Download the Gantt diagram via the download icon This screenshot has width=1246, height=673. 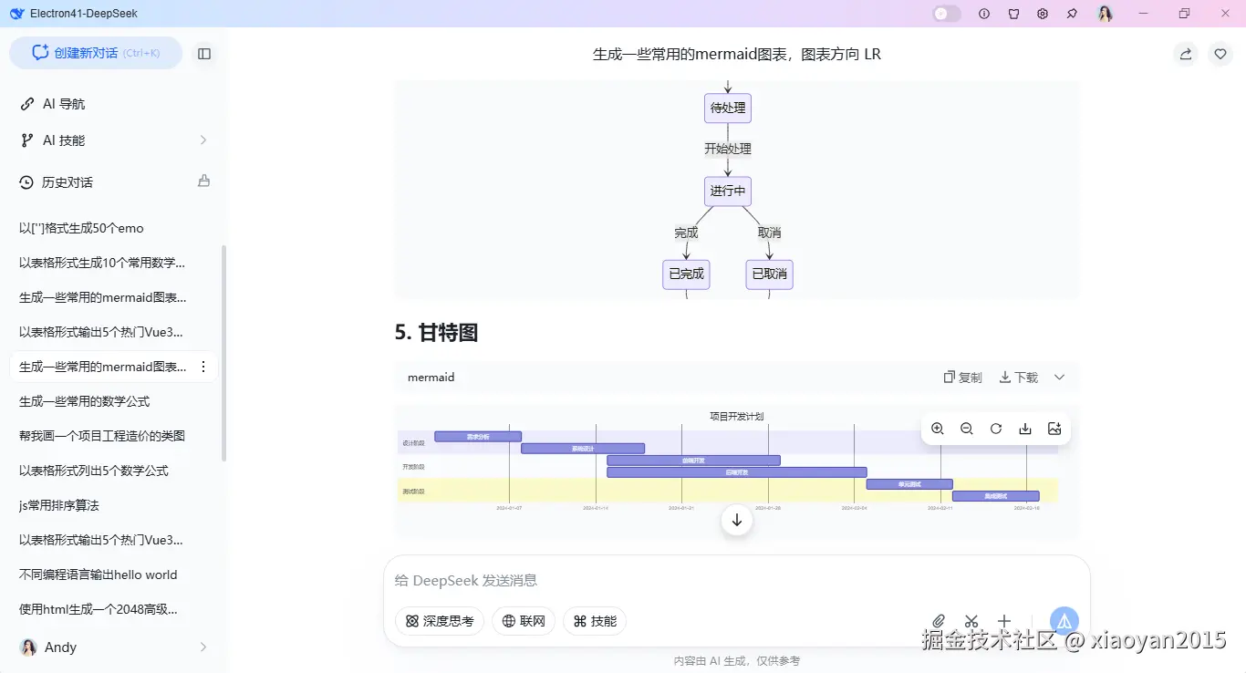point(1024,429)
